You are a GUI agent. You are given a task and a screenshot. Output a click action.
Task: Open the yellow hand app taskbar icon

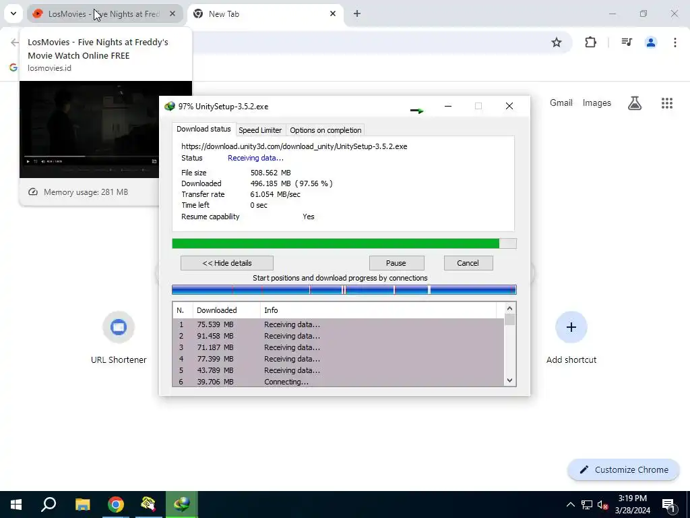[148, 505]
